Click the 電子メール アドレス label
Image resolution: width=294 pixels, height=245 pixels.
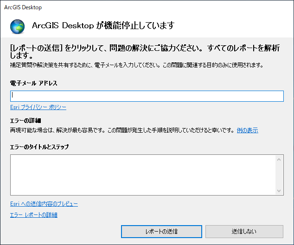[x=32, y=83]
